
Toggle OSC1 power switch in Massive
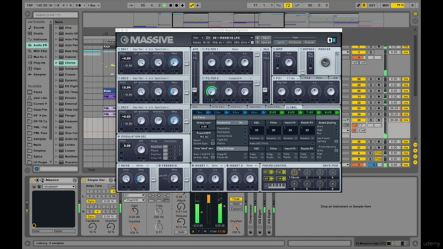[119, 49]
